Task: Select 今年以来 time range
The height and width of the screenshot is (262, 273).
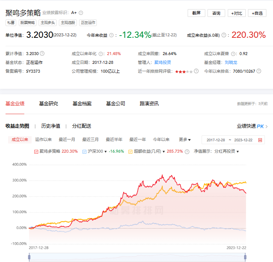Action: [161, 139]
